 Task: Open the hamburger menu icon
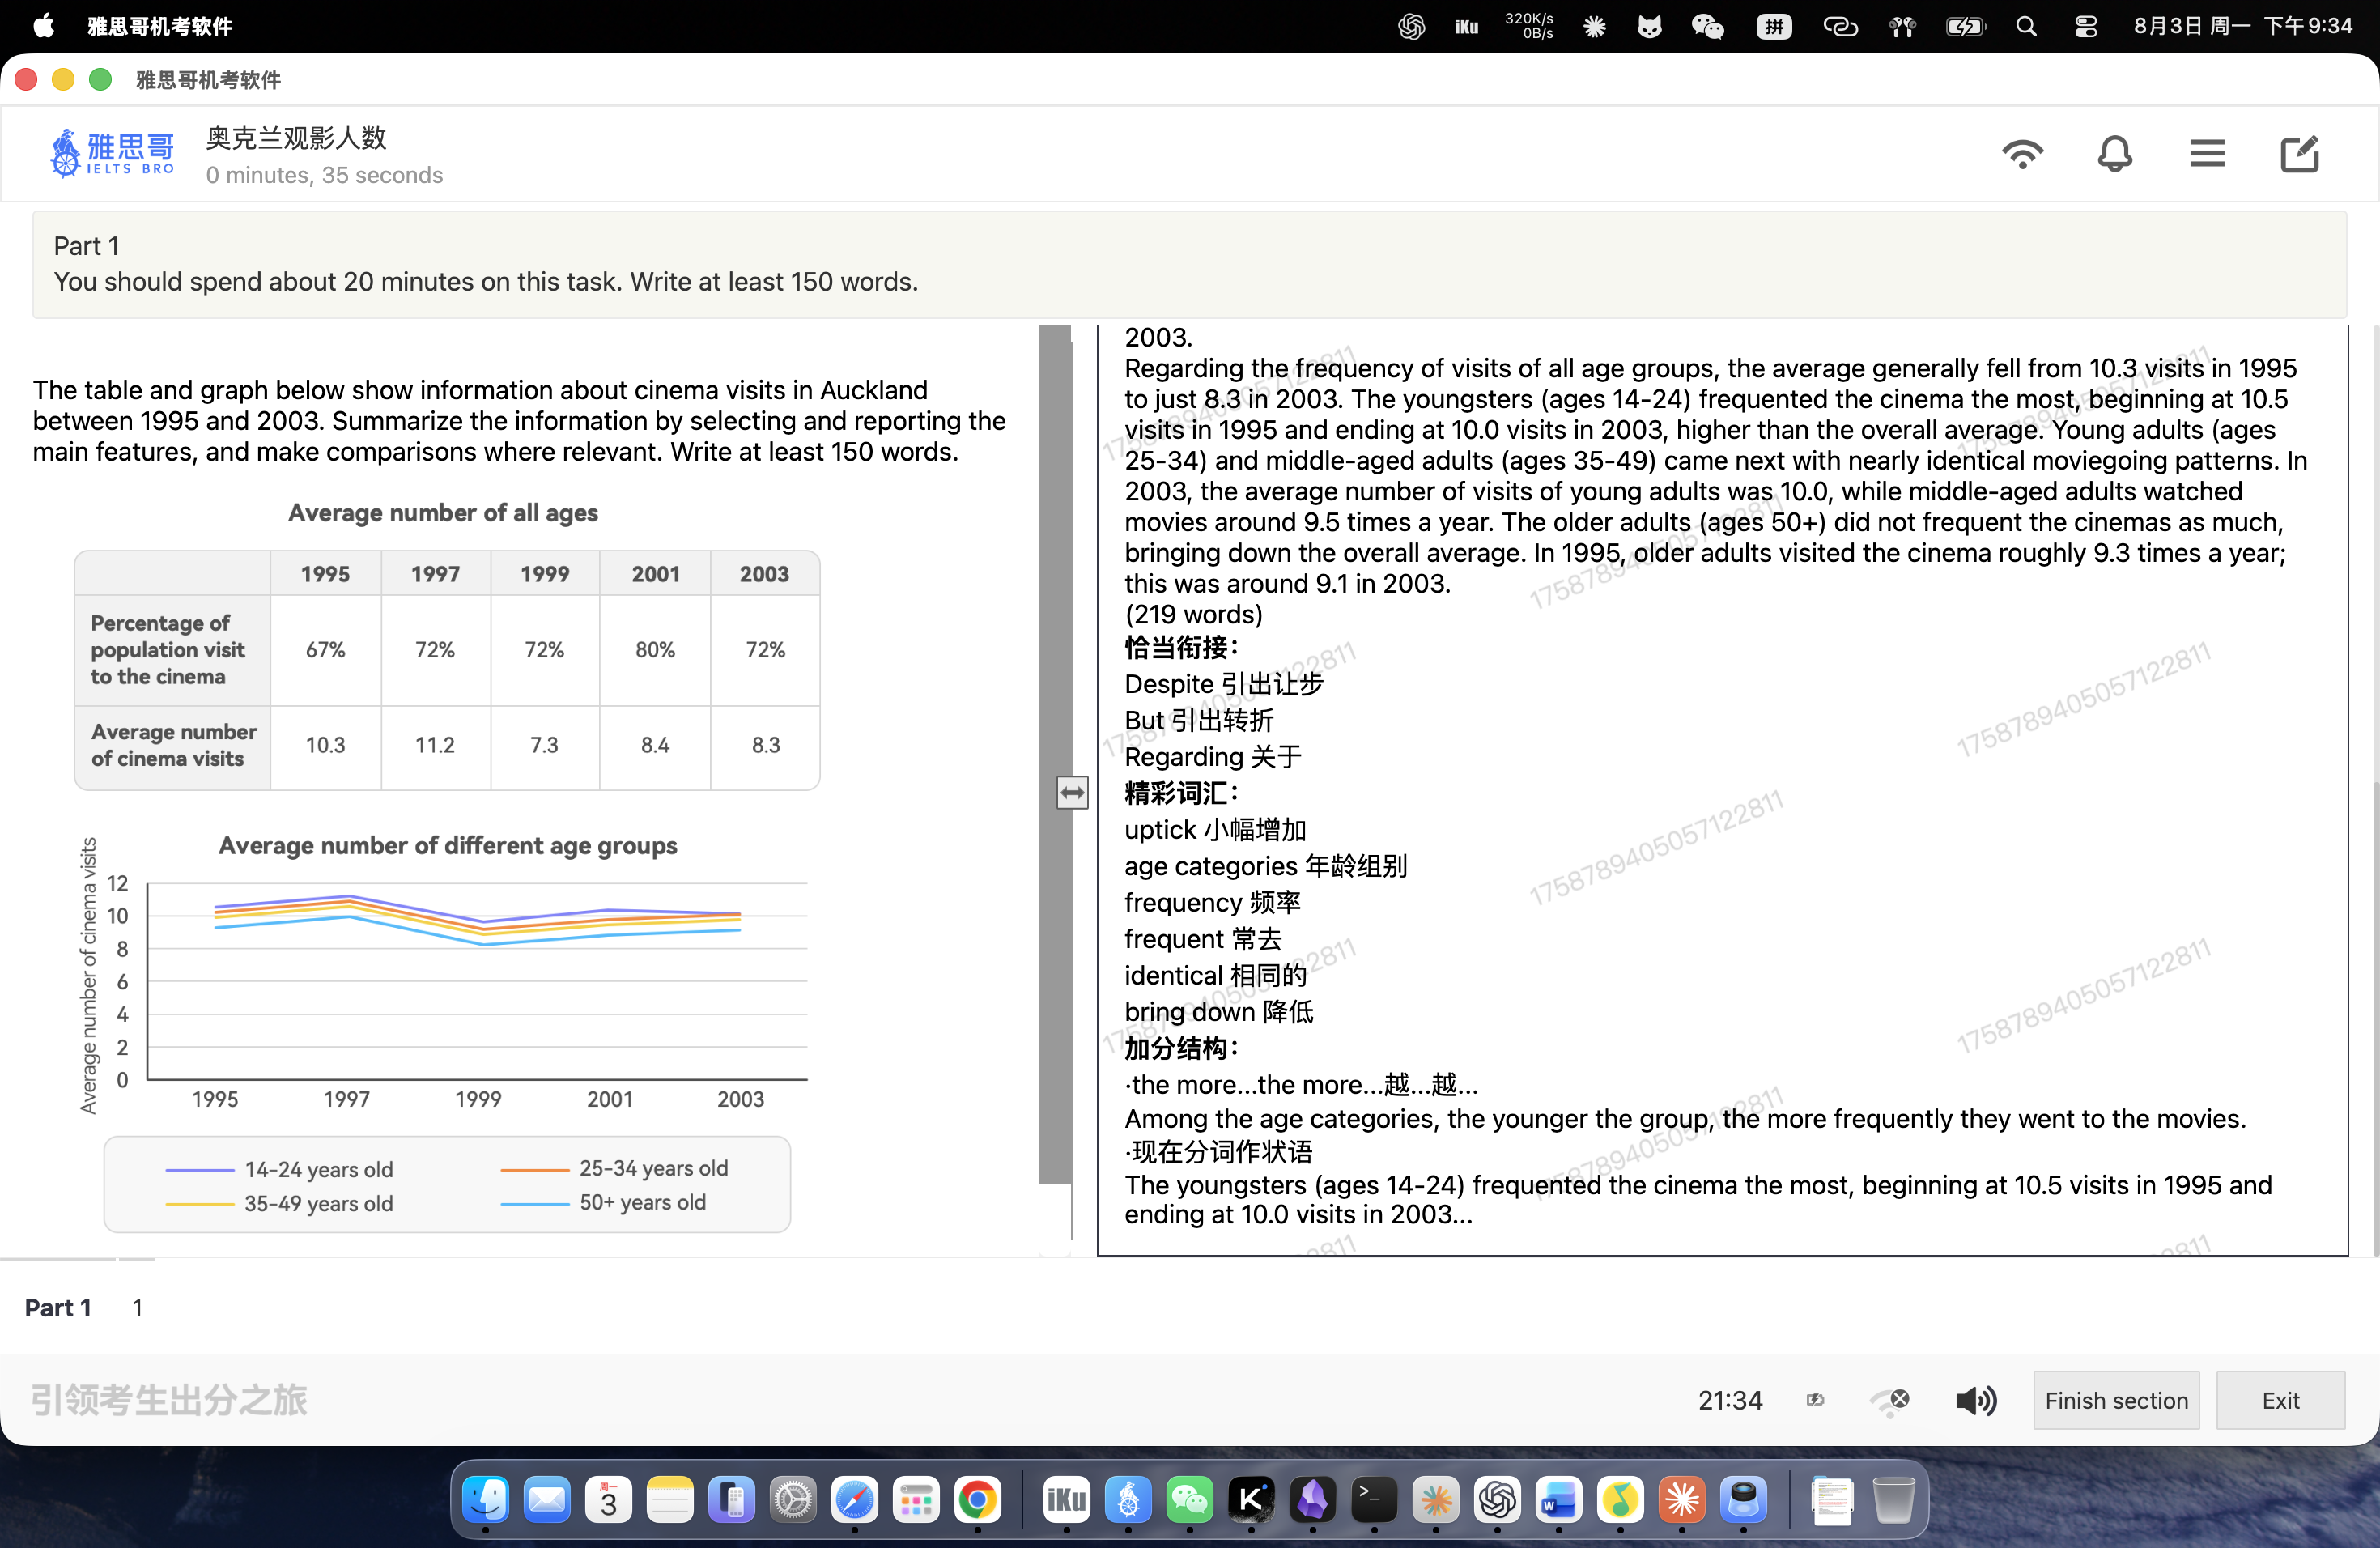pos(2206,154)
